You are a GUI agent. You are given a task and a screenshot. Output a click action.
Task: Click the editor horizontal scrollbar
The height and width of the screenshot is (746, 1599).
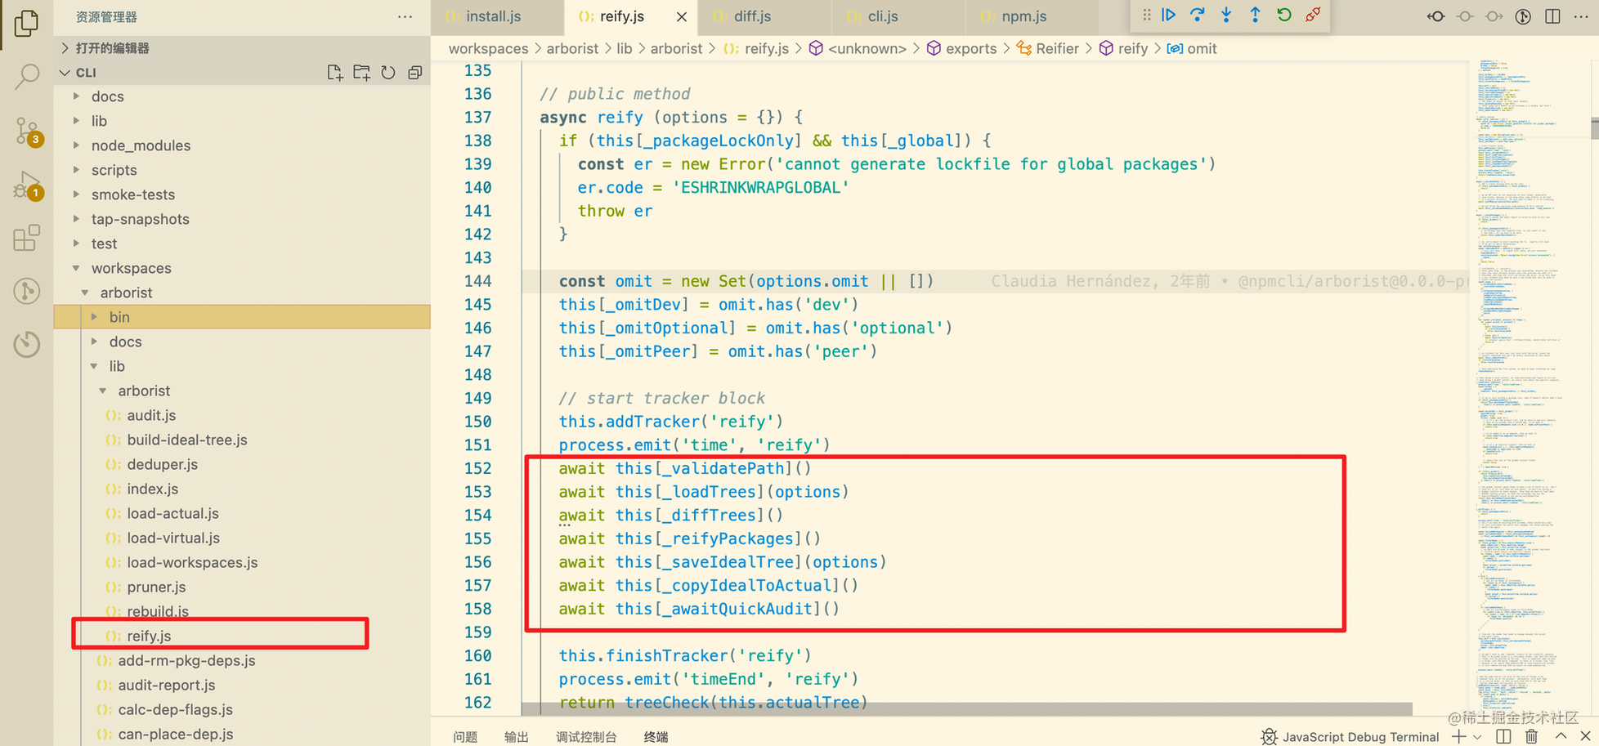click(x=966, y=708)
